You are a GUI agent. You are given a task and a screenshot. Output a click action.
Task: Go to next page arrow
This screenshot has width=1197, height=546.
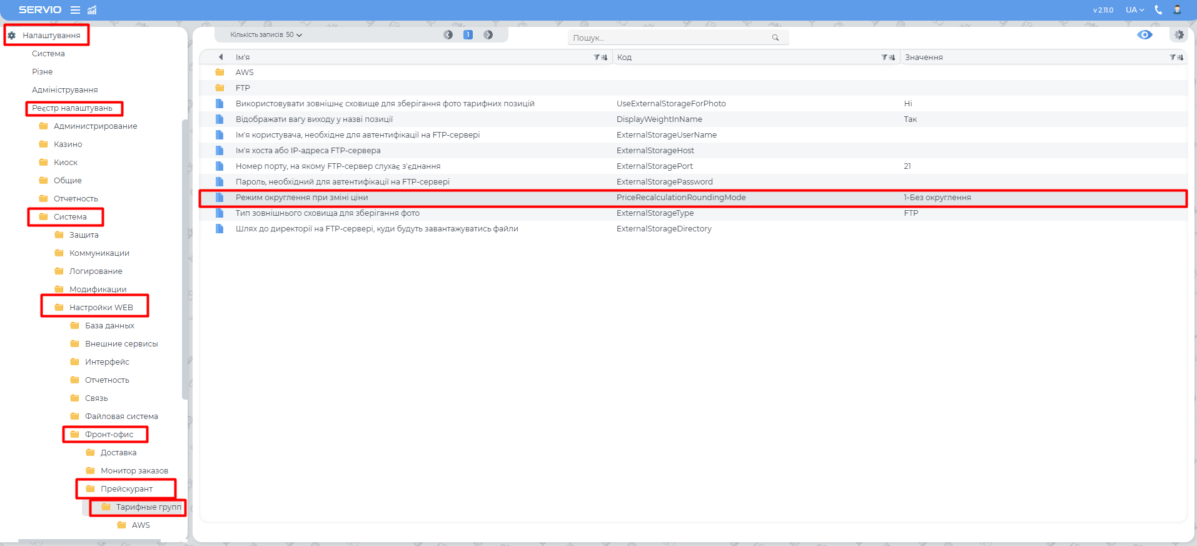coord(488,35)
